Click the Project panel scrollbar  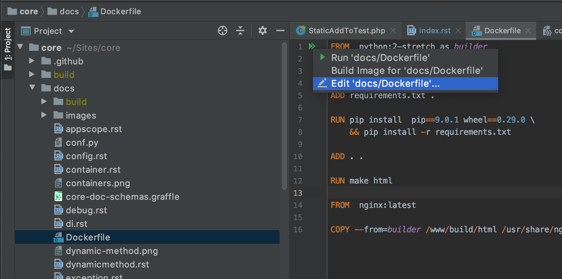(x=284, y=116)
